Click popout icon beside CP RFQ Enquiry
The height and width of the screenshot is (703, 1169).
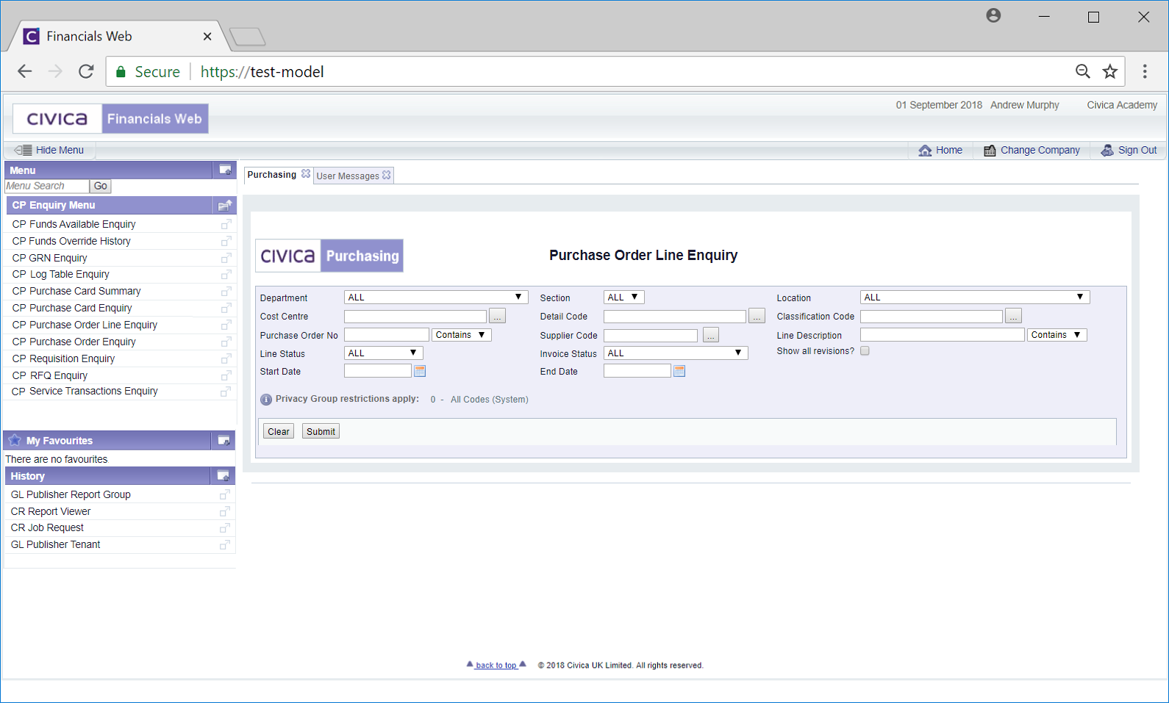click(x=226, y=375)
